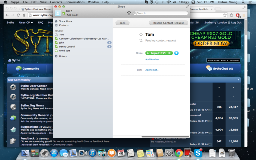Open the Skype dial pad
256x160 pixels.
click(x=129, y=13)
